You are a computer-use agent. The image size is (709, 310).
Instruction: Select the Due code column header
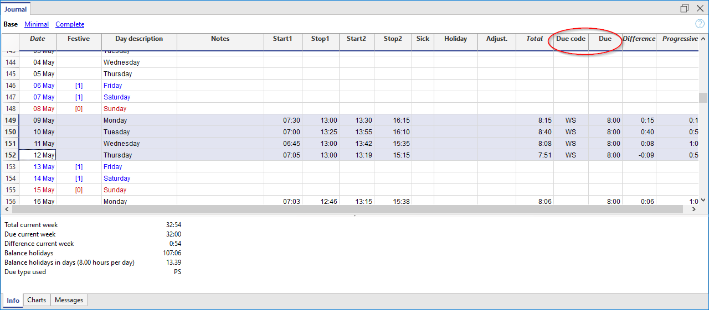click(x=571, y=39)
